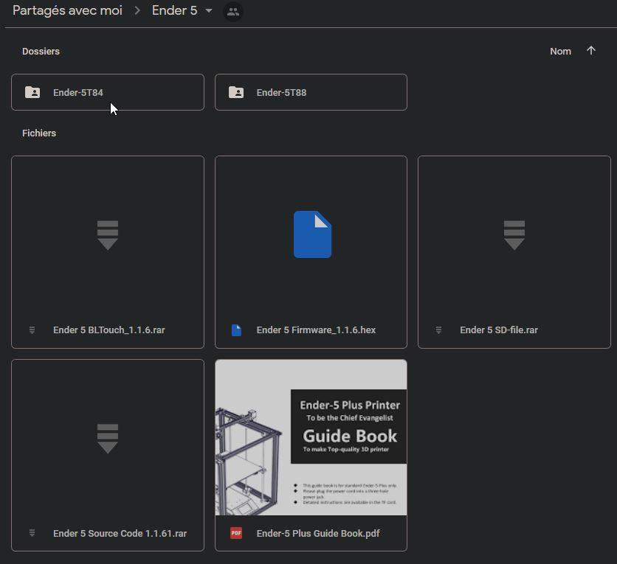
Task: Select file name Ender 5 Firmware_1.1.6.hex
Action: point(316,330)
